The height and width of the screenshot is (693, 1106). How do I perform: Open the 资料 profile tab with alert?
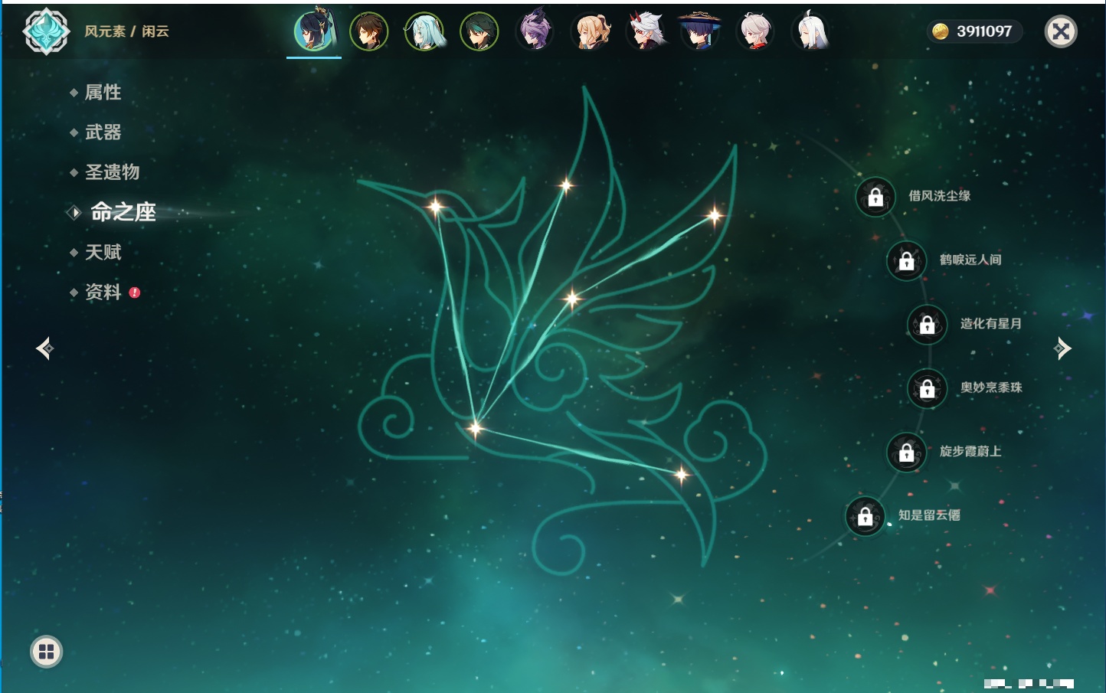coord(103,292)
